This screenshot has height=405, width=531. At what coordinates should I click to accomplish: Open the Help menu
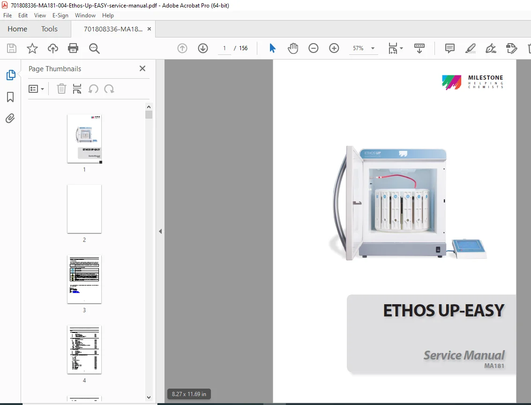click(108, 15)
